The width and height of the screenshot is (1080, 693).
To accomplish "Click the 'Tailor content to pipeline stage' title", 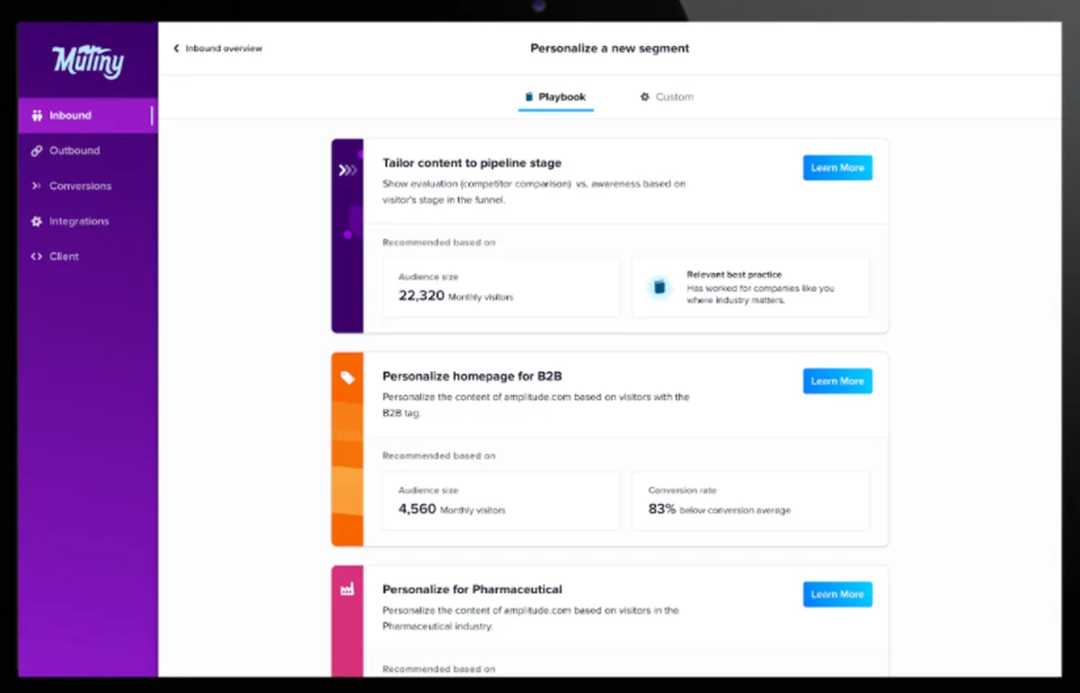I will coord(472,163).
